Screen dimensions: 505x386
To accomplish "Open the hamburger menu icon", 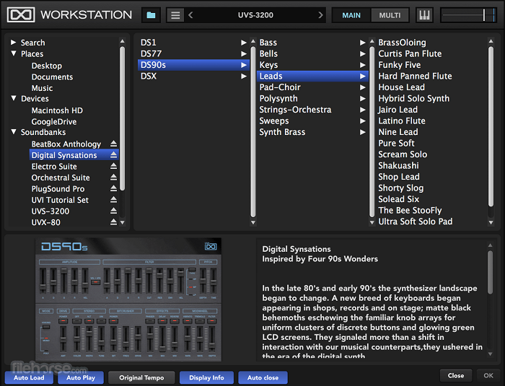I will (x=175, y=14).
